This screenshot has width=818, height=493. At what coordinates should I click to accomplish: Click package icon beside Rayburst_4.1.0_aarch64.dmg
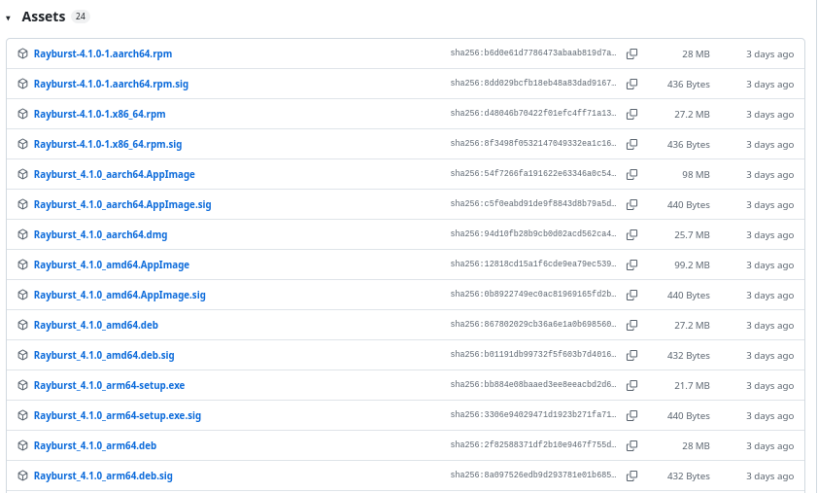coord(22,234)
